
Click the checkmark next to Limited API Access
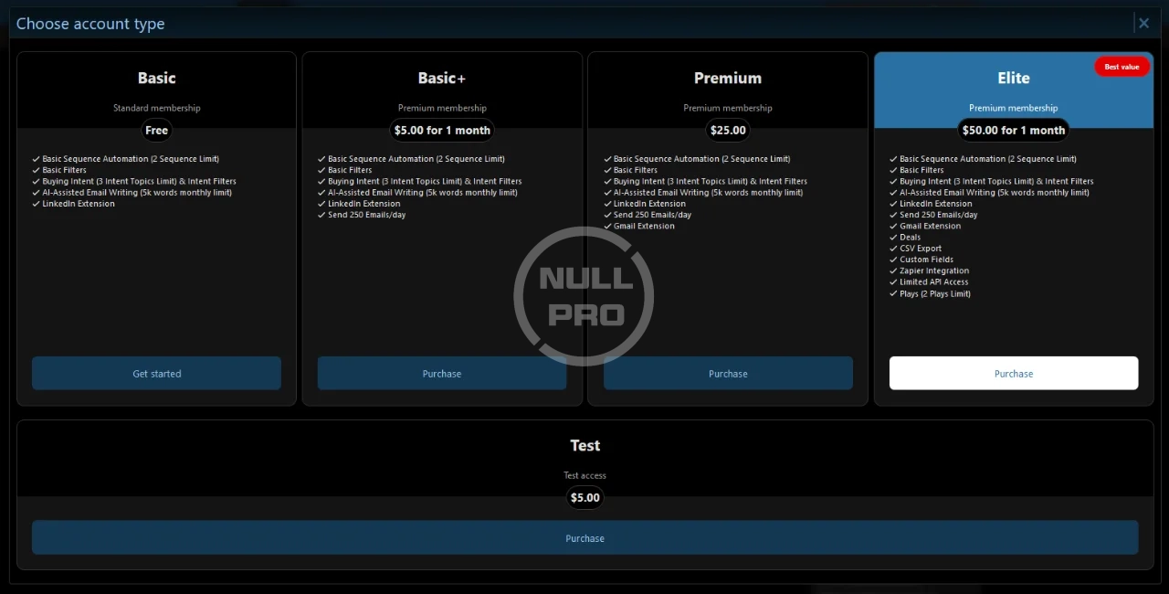click(x=893, y=282)
